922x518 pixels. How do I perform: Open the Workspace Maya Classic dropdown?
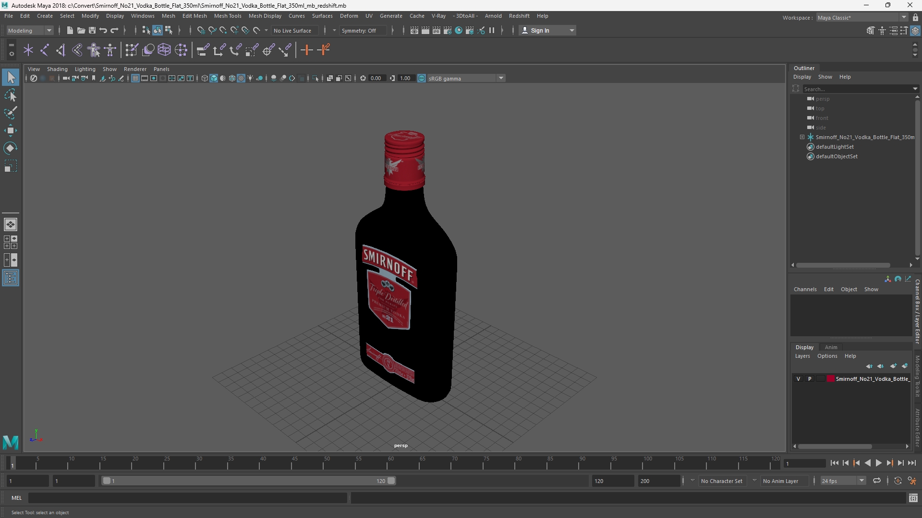click(862, 18)
